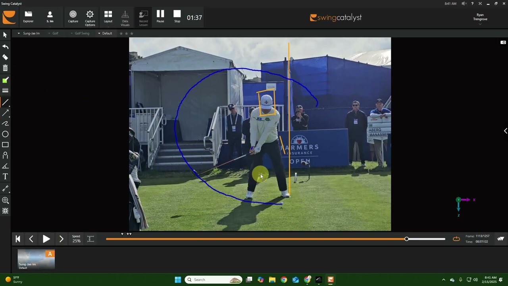Screen dimensions: 508x286
Task: Select the Sung-Jae Im video thumbnail
Action: pyautogui.click(x=36, y=259)
